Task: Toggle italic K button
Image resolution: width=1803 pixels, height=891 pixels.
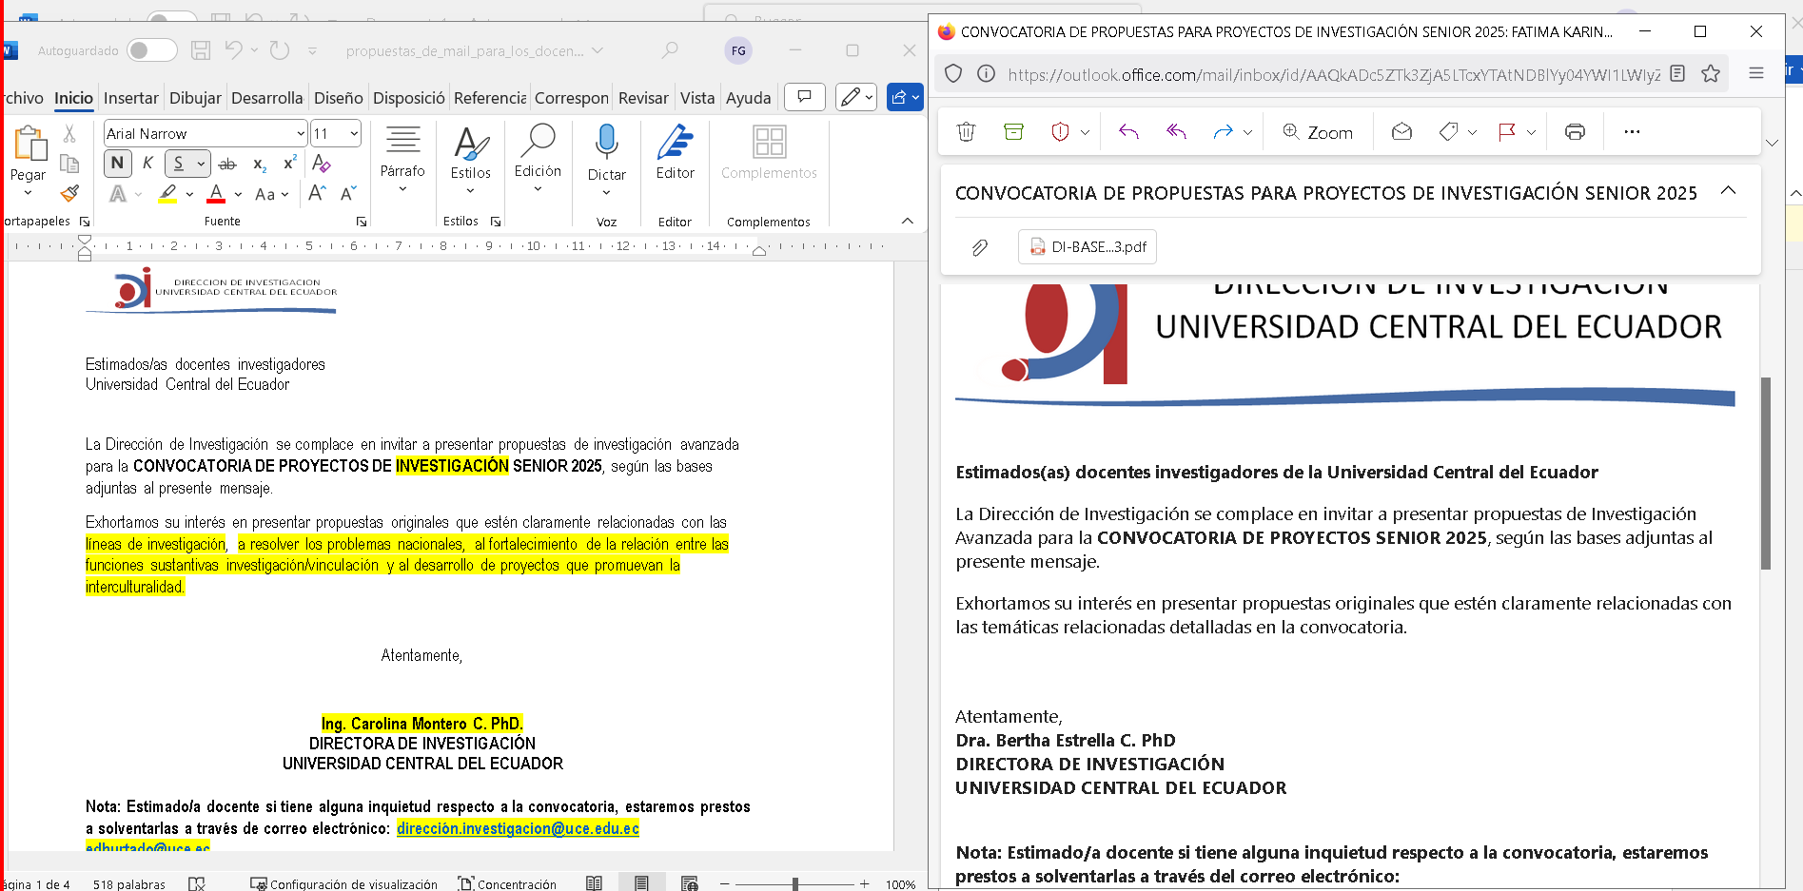Action: 147,164
